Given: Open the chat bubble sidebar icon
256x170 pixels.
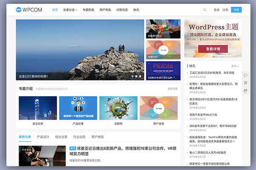Looking at the screenshot, I should (x=245, y=75).
